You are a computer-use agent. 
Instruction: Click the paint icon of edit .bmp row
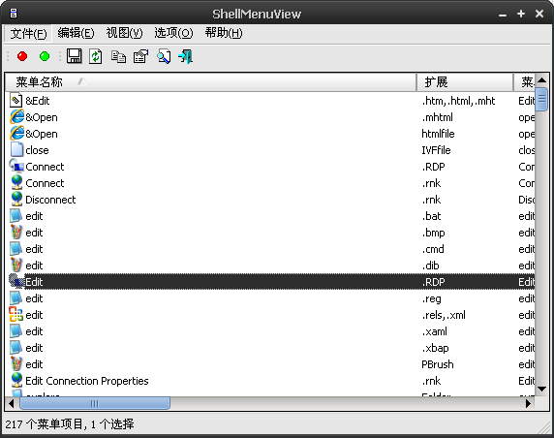(16, 233)
